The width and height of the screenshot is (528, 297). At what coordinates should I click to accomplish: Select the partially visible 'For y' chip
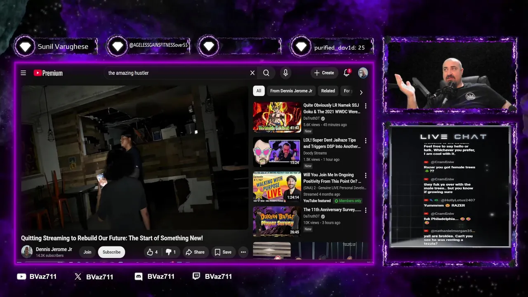[x=347, y=91]
